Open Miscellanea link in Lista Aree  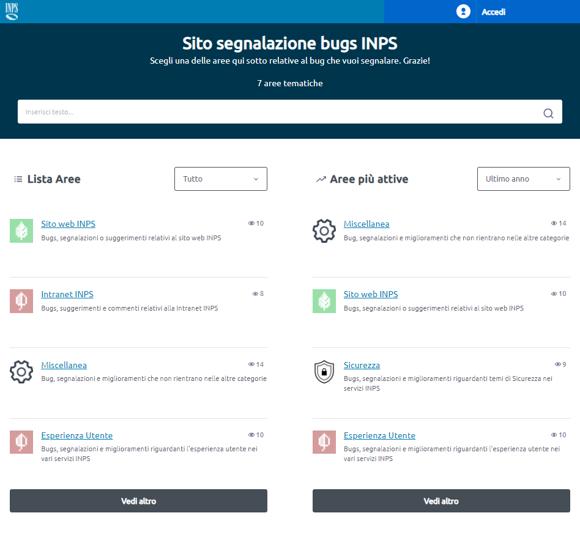pyautogui.click(x=64, y=365)
